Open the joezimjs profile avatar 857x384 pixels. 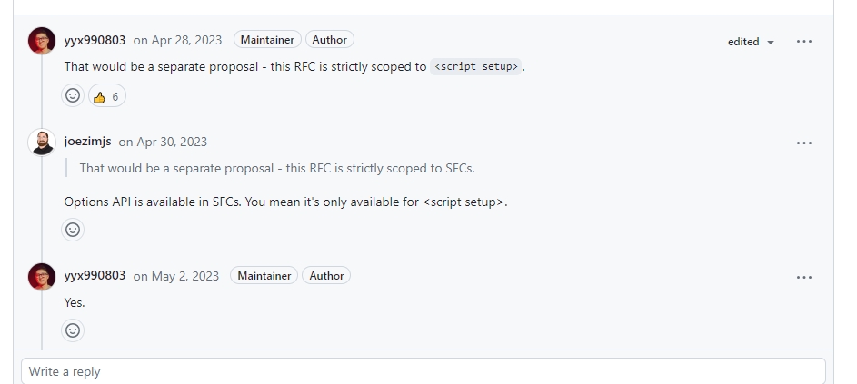42,143
